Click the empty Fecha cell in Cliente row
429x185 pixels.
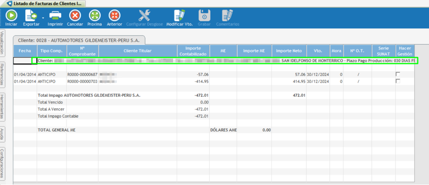coord(25,61)
